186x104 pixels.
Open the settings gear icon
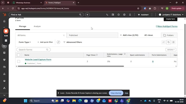124,15
